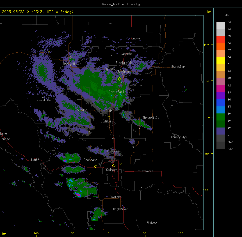Image resolution: width=242 pixels, height=237 pixels.
Task: Click the Innisfail city label
Action: coord(117,92)
